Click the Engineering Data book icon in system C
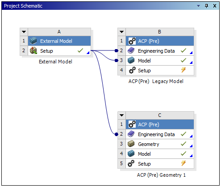221x187 pixels. tap(131, 134)
